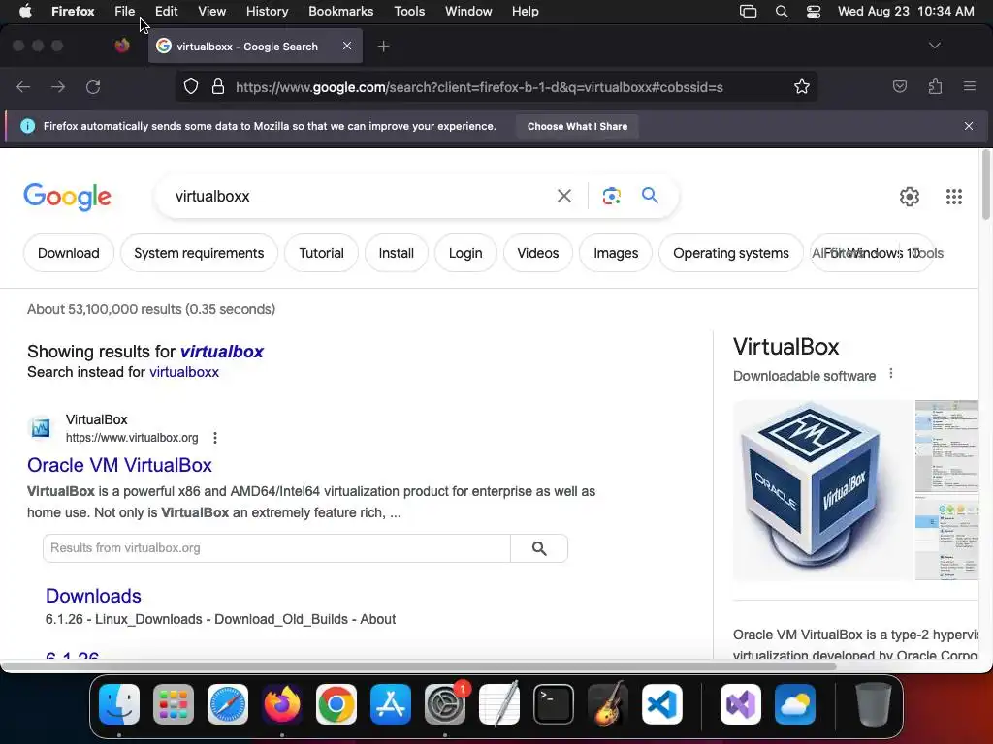Image resolution: width=993 pixels, height=744 pixels.
Task: Open the Firefox hamburger menu
Action: (x=970, y=86)
